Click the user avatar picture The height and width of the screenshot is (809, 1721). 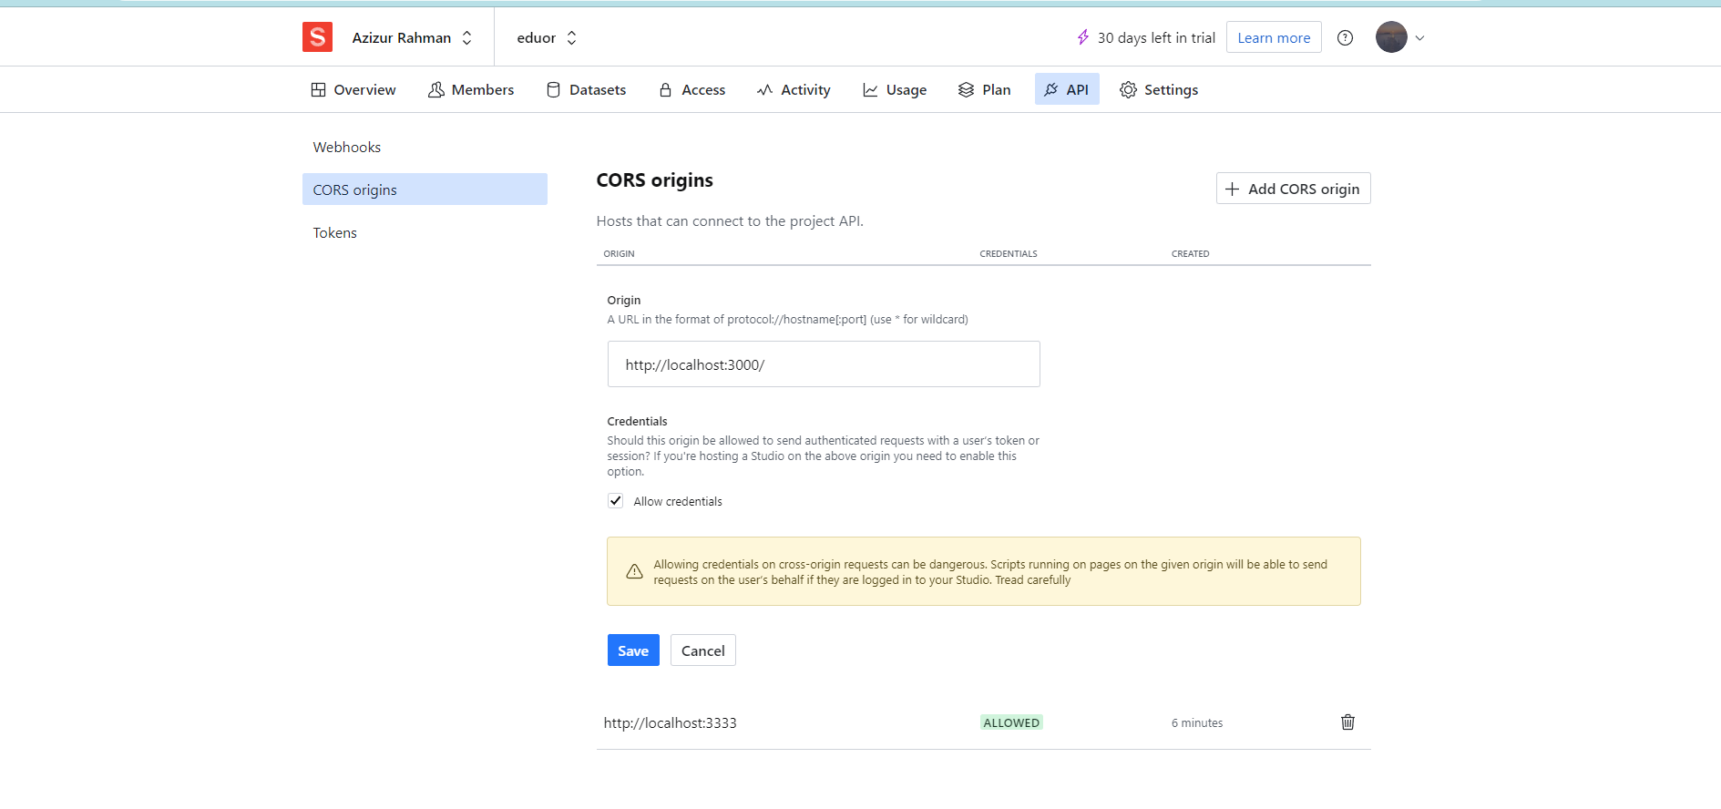[x=1390, y=37]
